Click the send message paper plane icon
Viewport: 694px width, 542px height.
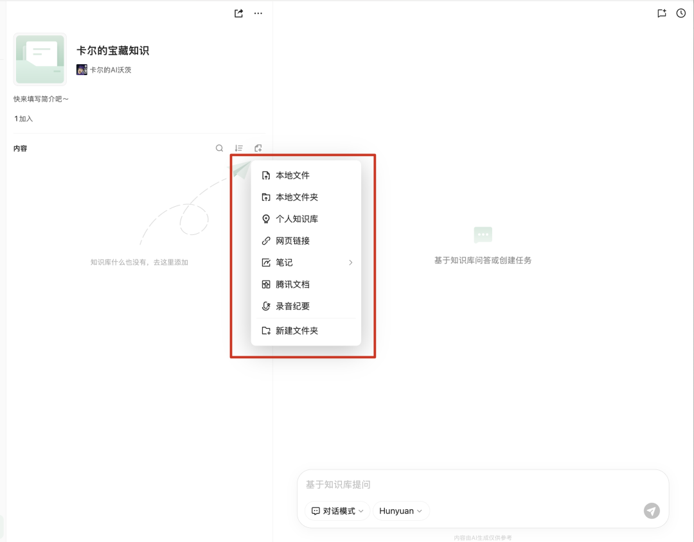(652, 511)
